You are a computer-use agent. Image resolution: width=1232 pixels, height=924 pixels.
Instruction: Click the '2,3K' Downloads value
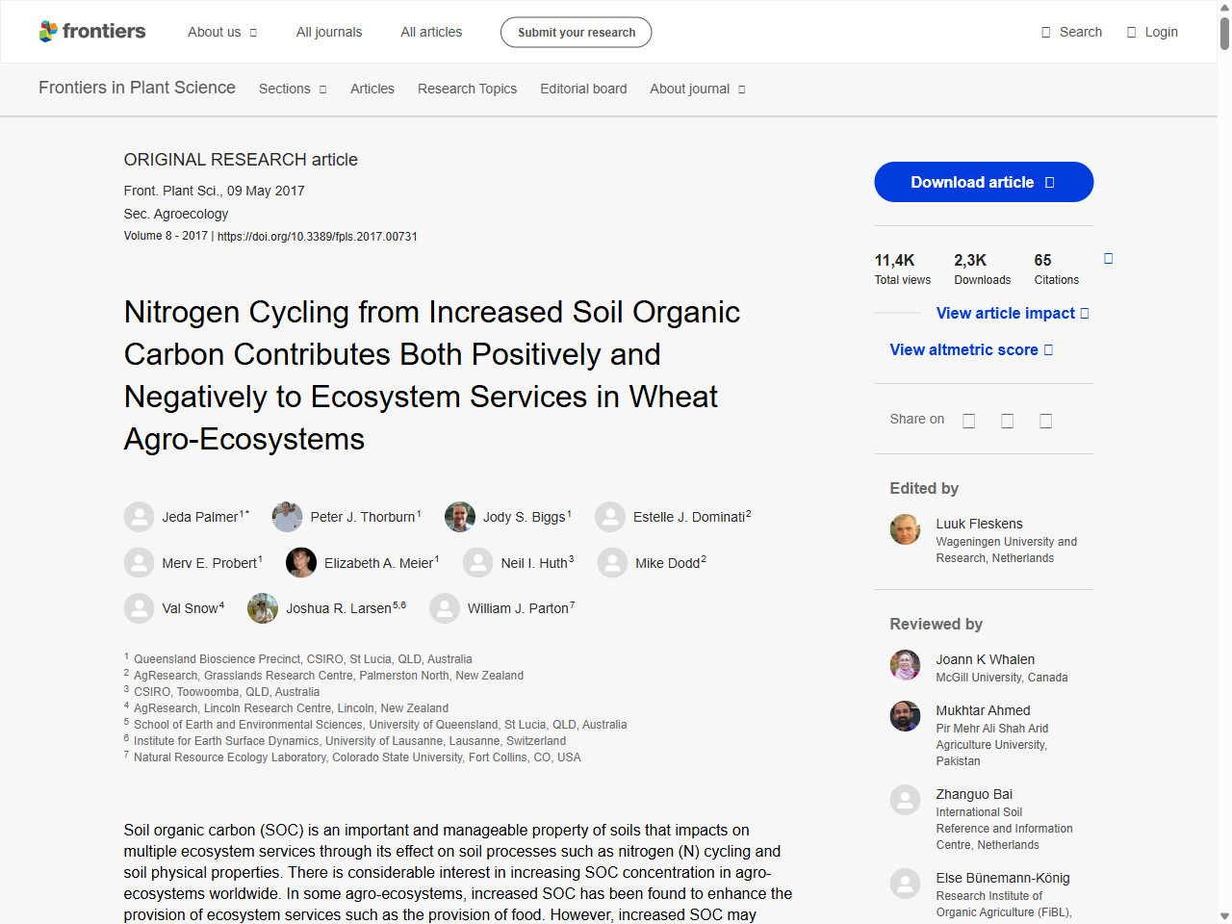(x=970, y=260)
